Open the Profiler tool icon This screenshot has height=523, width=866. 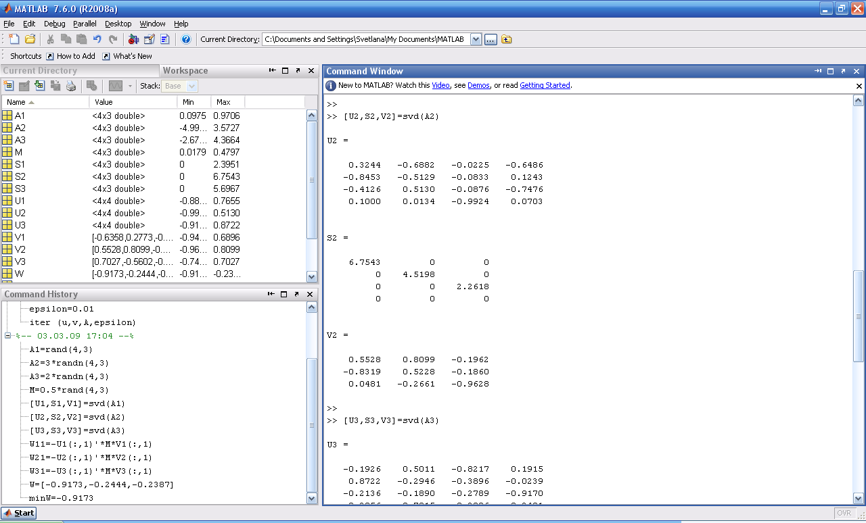tap(164, 39)
